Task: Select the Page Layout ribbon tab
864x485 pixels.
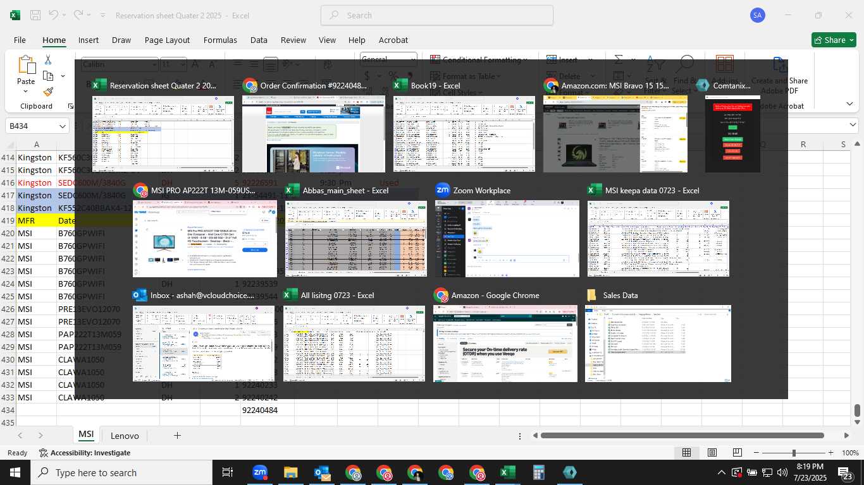Action: click(x=167, y=40)
